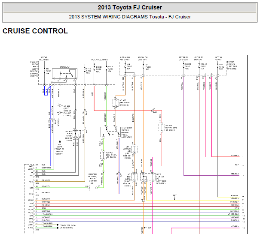
Task: Click the CANH terminal label
Action: coord(31,225)
